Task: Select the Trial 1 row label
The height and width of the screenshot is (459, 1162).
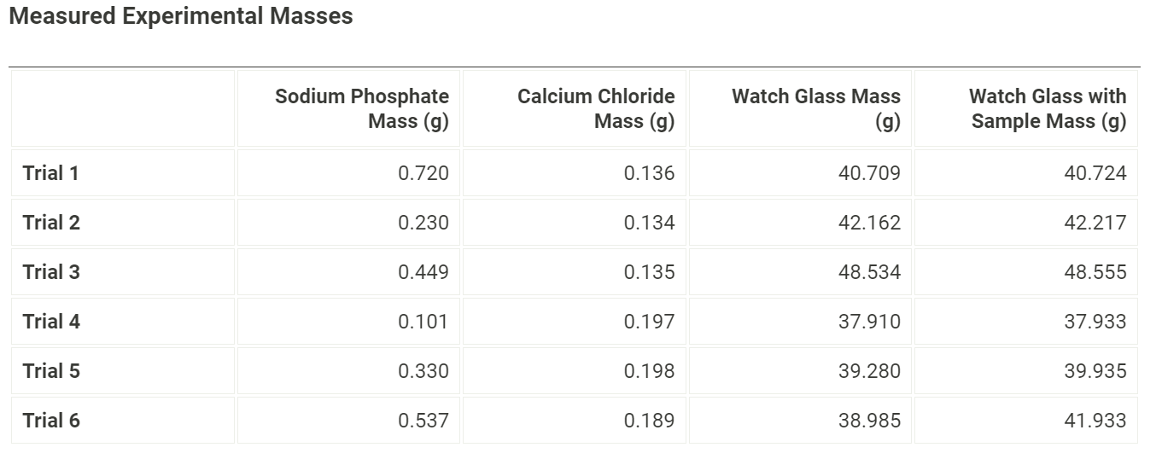Action: pos(51,173)
